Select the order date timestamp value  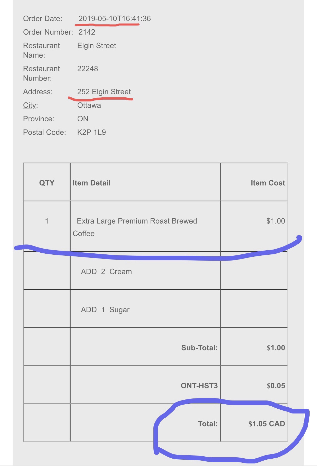(115, 18)
